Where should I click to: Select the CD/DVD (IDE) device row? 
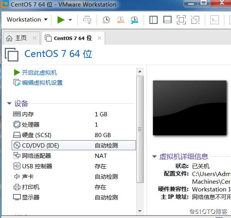[x=74, y=145]
